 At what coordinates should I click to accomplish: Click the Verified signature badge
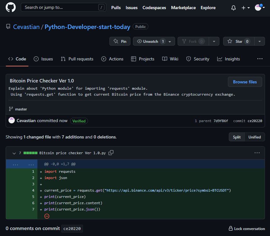tap(79, 121)
